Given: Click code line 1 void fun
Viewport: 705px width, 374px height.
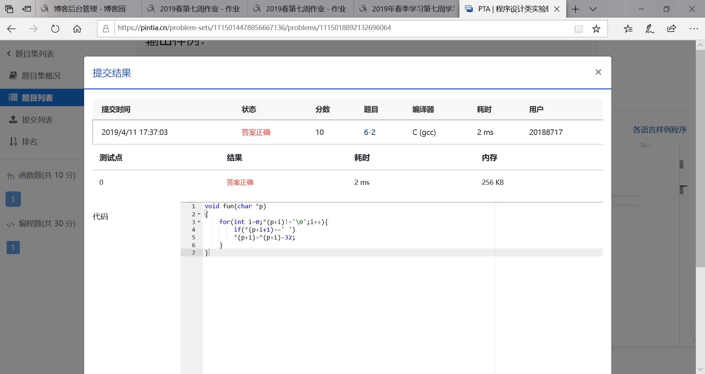Looking at the screenshot, I should (x=235, y=206).
